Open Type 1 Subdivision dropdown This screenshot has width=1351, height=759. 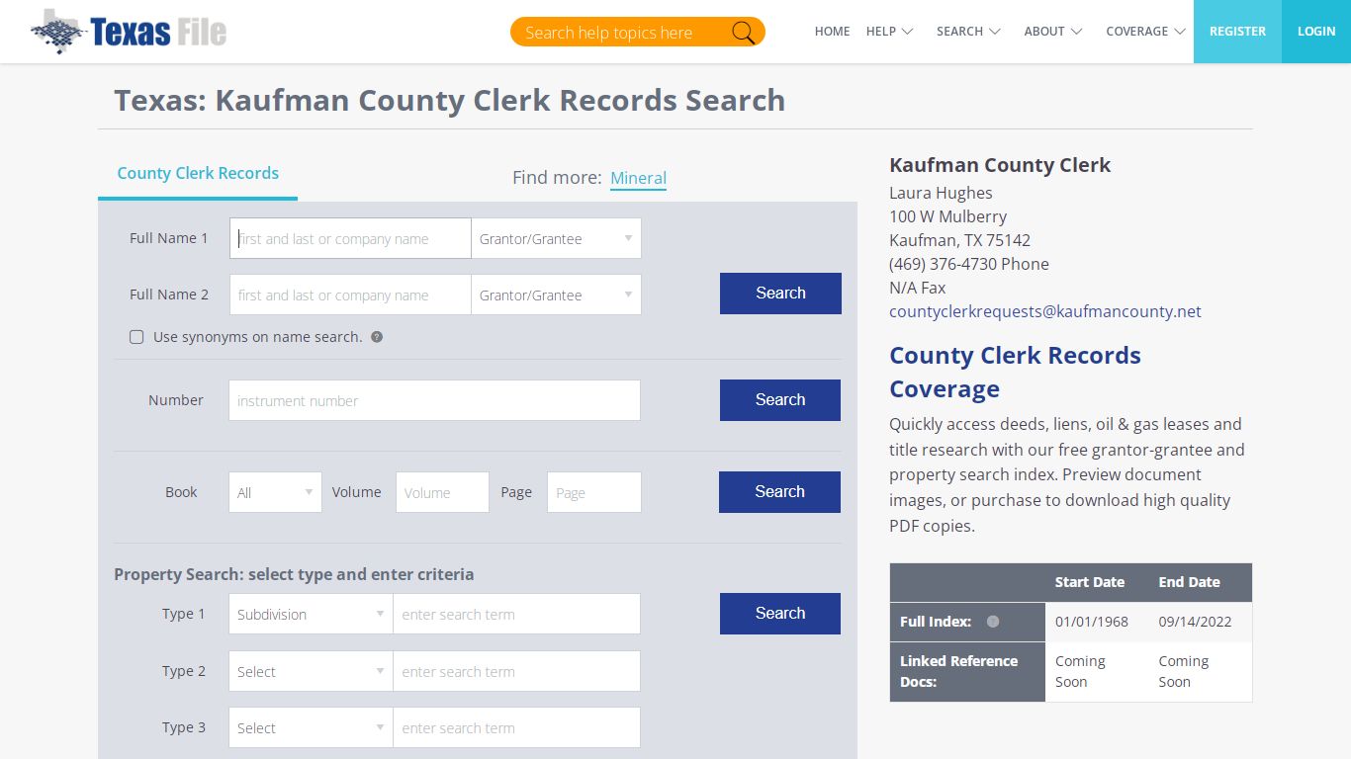pyautogui.click(x=311, y=614)
